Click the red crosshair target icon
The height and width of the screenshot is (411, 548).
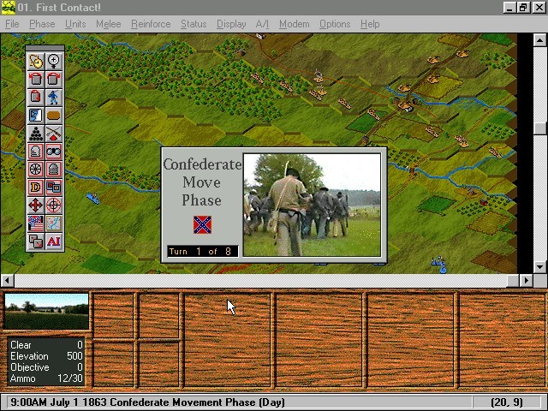pos(53,205)
